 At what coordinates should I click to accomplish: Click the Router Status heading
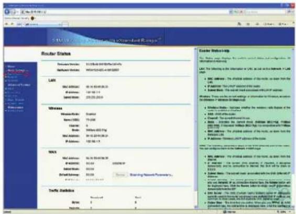[56, 54]
